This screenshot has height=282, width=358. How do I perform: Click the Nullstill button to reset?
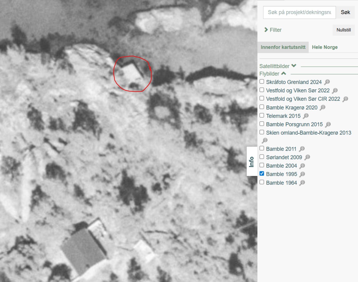coord(343,30)
